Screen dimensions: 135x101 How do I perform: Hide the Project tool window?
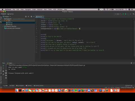tap(34, 17)
